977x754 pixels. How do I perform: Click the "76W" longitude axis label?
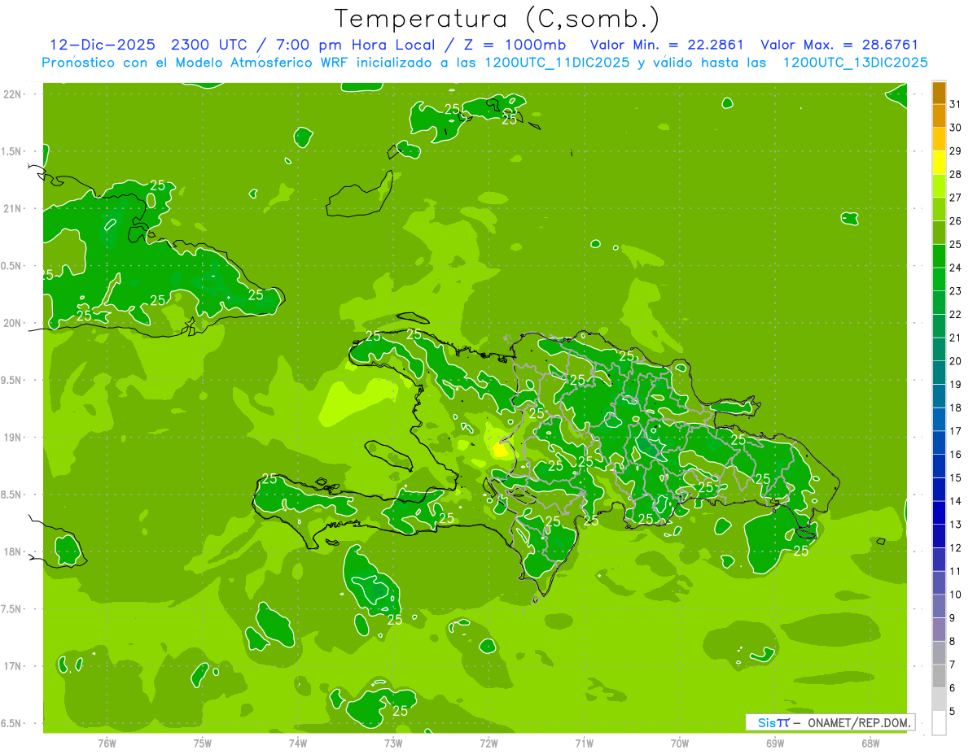tap(107, 743)
